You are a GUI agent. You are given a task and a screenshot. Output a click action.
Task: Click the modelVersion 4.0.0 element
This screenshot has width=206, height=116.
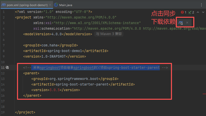pyautogui.click(x=58, y=34)
